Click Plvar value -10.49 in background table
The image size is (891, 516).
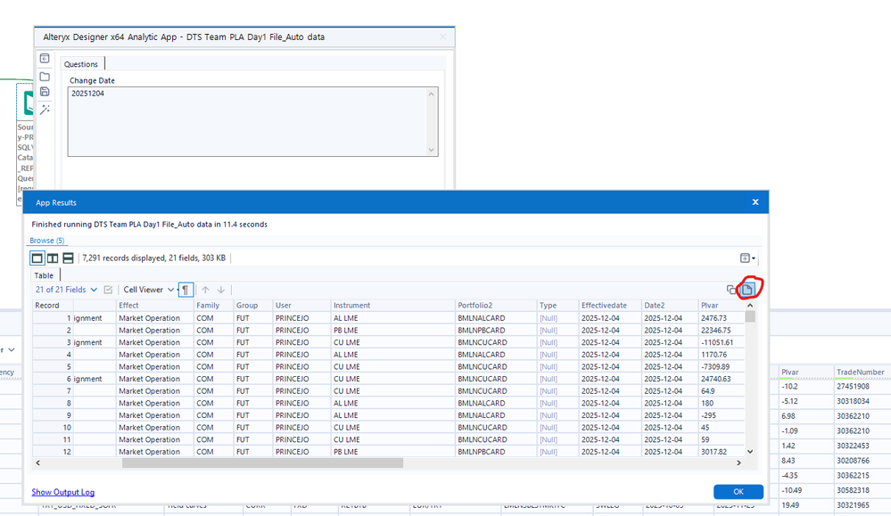point(792,490)
